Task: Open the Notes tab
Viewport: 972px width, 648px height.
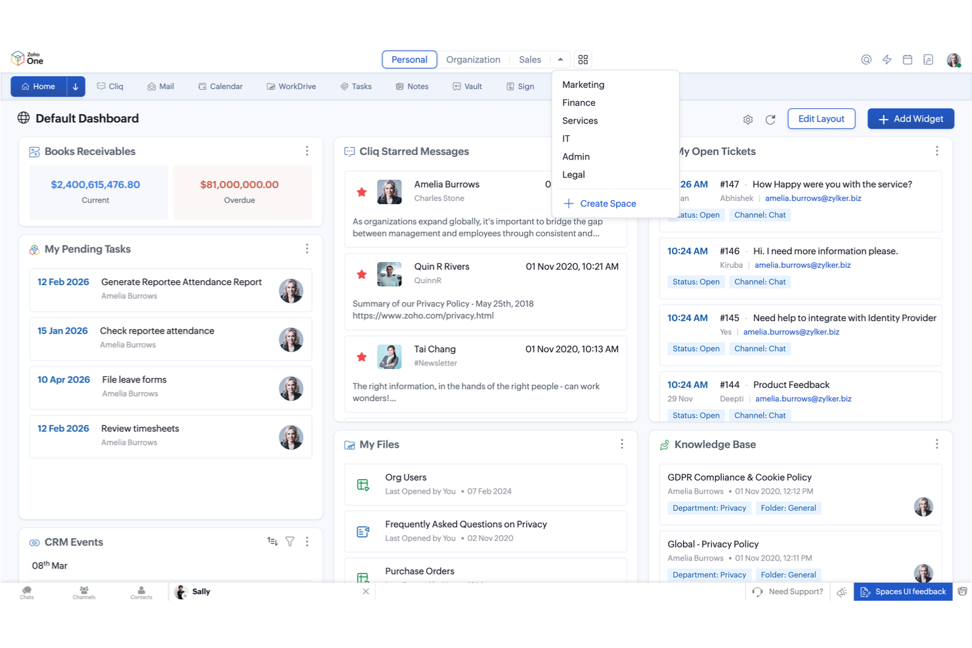Action: tap(412, 87)
